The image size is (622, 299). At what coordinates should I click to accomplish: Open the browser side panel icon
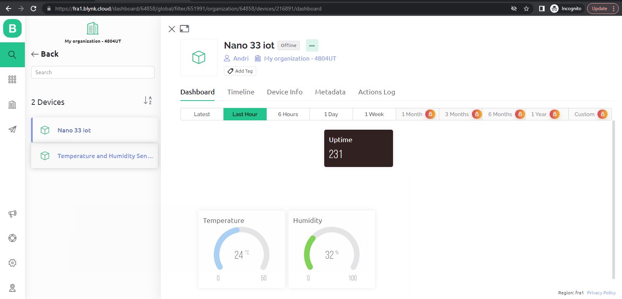542,9
